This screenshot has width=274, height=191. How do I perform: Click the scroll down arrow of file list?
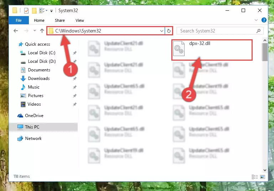[265, 170]
